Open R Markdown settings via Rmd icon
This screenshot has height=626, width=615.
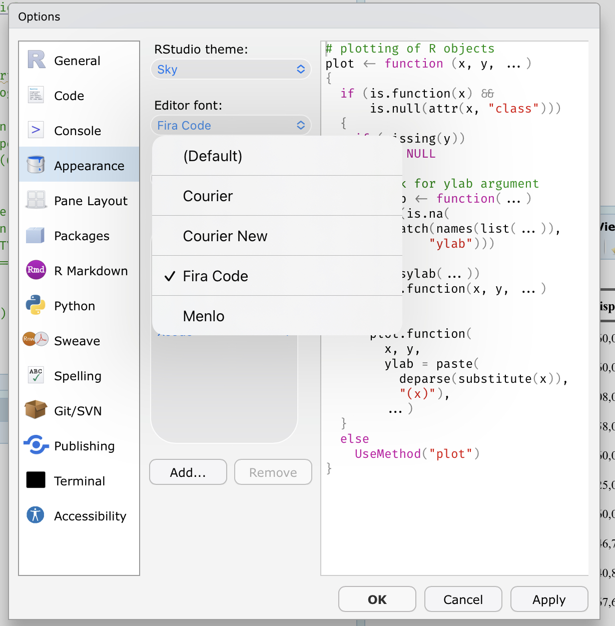[35, 270]
